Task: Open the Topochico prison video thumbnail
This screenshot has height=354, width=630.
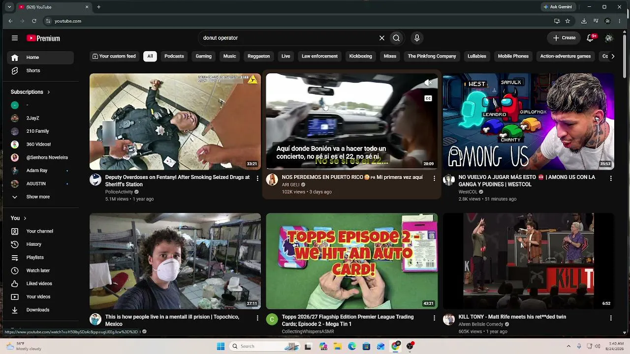Action: (x=175, y=261)
